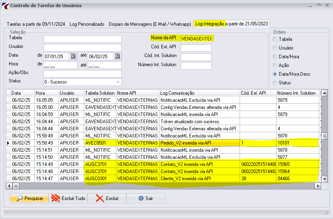This screenshot has width=333, height=219.
Task: Select the AUGC0301 table cell
Action: click(x=100, y=179)
